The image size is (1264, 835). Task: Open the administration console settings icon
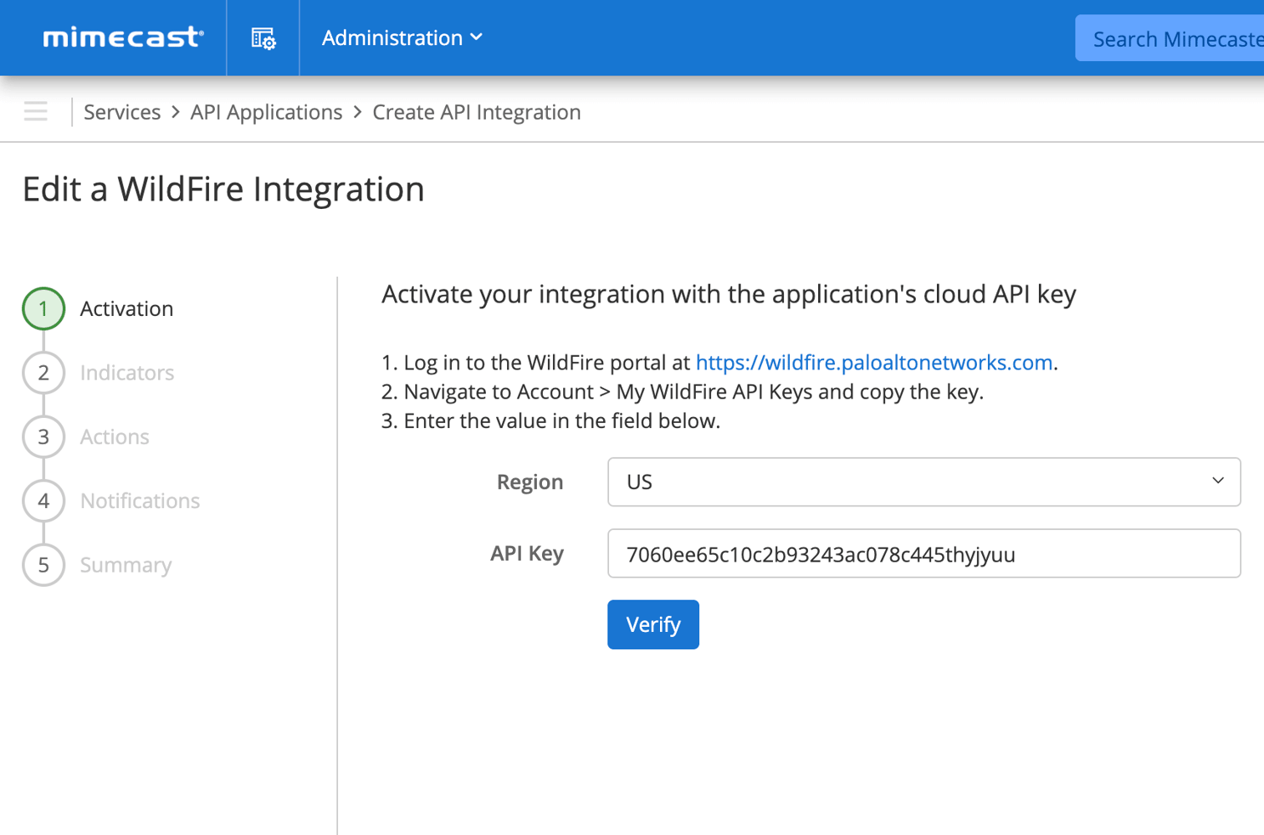(263, 38)
